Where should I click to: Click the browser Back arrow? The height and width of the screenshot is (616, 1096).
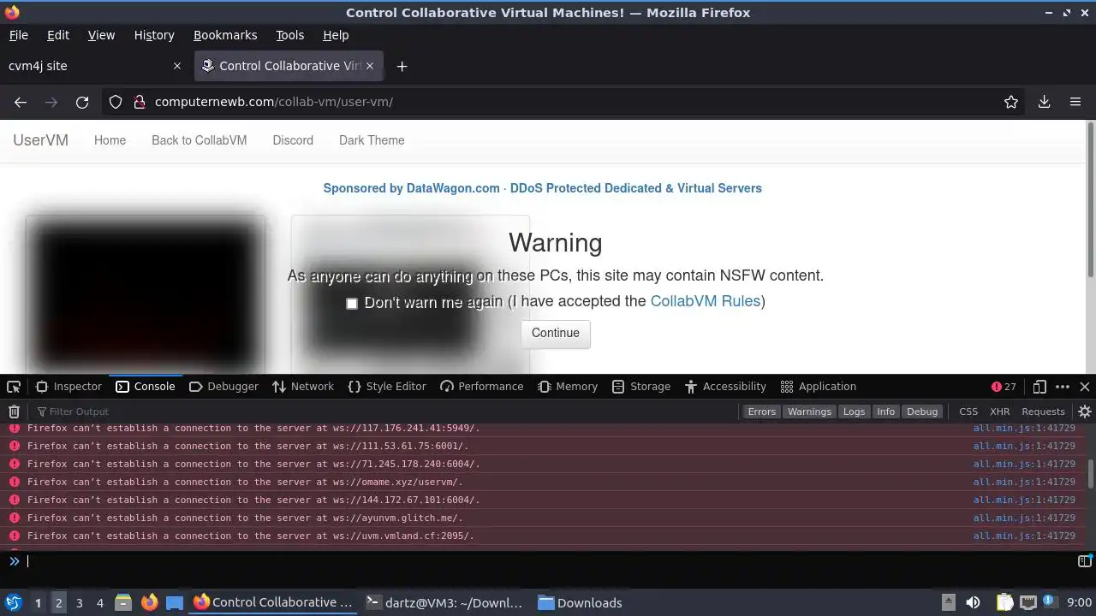pyautogui.click(x=21, y=102)
